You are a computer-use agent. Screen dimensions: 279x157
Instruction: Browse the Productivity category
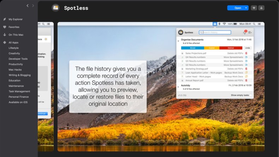point(16,64)
